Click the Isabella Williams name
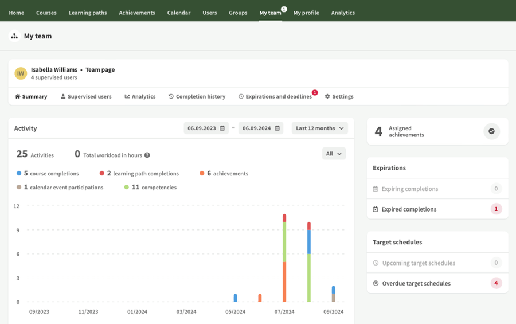 tap(54, 69)
